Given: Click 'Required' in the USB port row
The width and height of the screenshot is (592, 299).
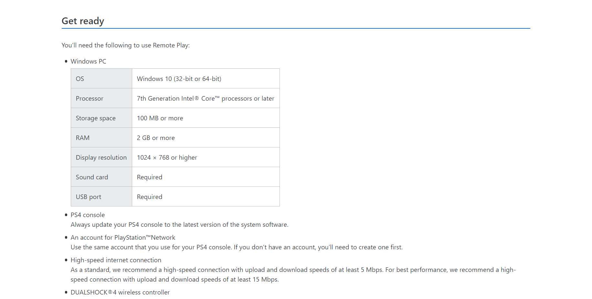Looking at the screenshot, I should coord(150,197).
